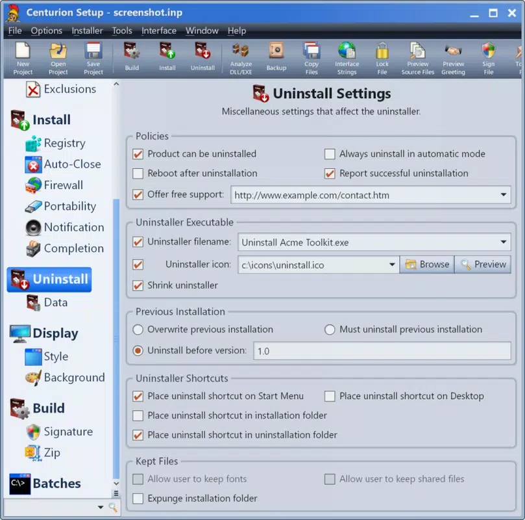
Task: Open Exclusions page in sidebar
Action: pyautogui.click(x=61, y=89)
